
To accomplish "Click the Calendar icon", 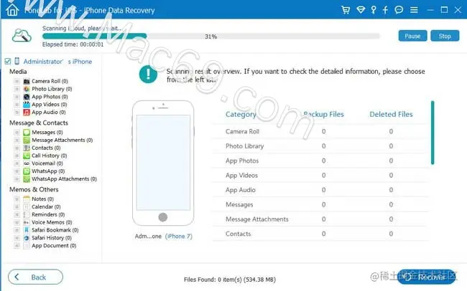I will [x=27, y=206].
